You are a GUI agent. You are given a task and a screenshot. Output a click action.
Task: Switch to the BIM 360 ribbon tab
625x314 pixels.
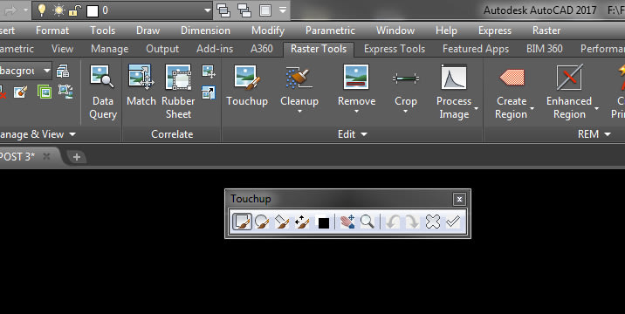(545, 49)
